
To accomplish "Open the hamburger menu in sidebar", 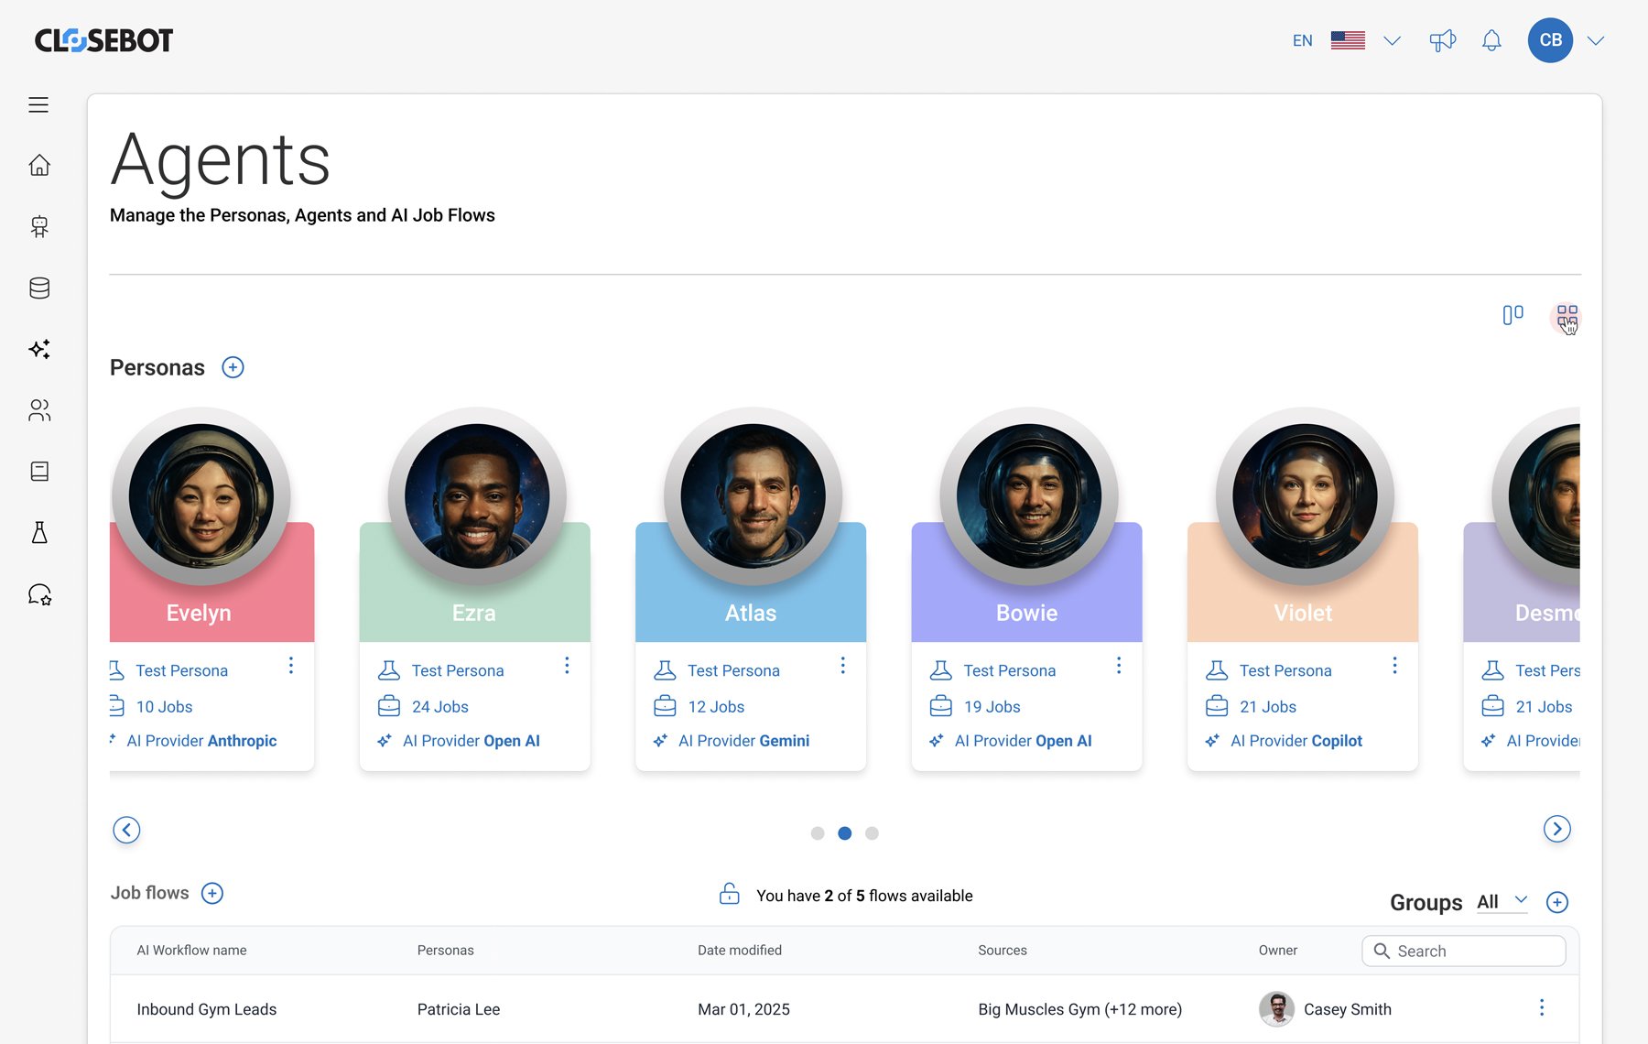I will (x=38, y=105).
